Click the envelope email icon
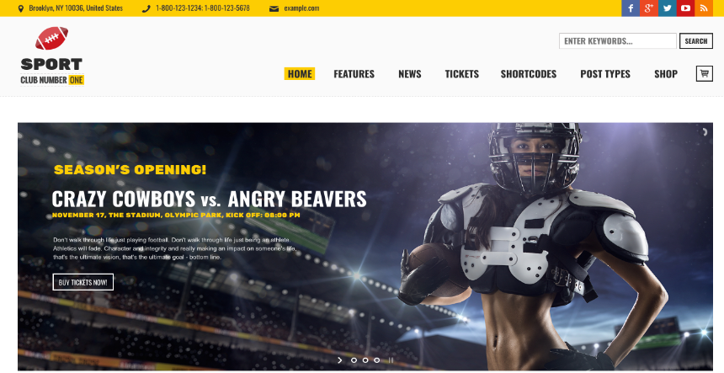 (x=274, y=8)
